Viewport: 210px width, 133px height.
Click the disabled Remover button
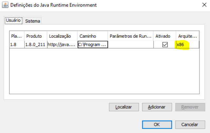[190, 107]
